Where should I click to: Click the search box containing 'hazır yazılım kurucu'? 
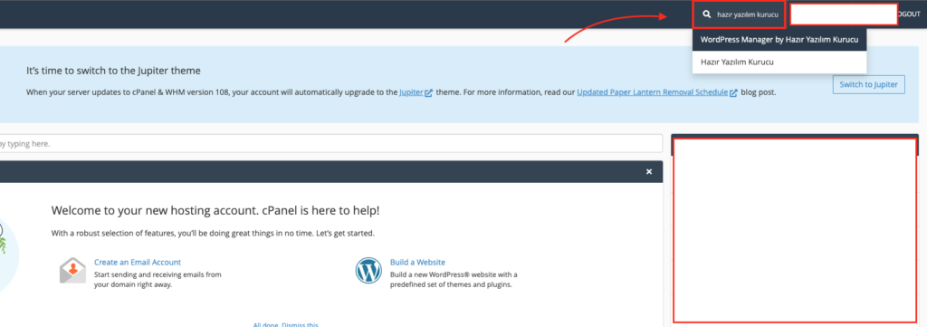[x=740, y=14]
